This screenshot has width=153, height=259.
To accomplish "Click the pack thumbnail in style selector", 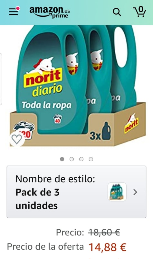I will (x=117, y=192).
